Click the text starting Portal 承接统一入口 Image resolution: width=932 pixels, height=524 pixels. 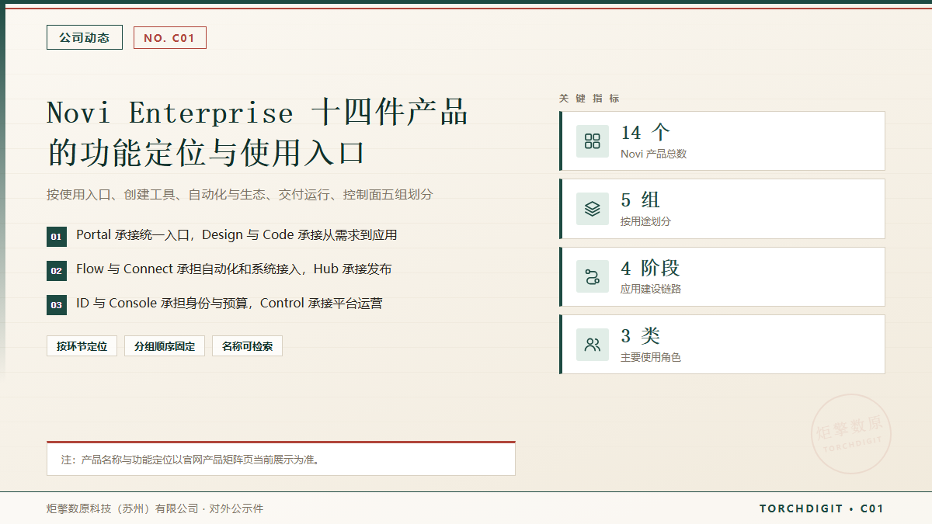(x=237, y=235)
